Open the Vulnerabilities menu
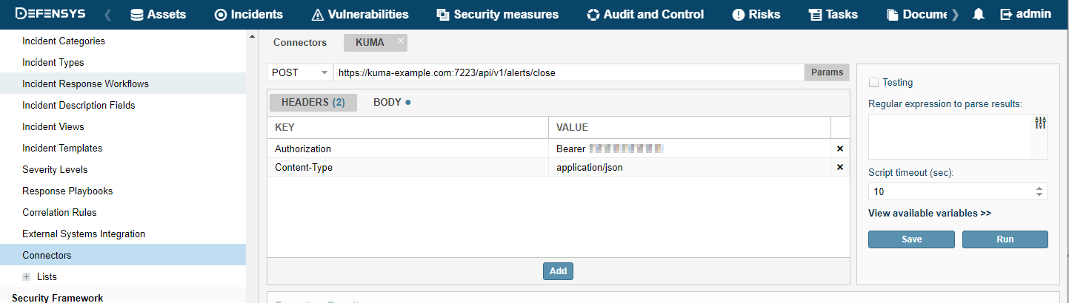Viewport: 1069px width, 303px height. click(x=359, y=14)
